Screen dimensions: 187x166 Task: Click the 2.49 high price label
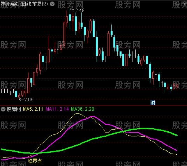(x=80, y=11)
